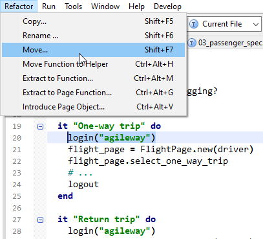Collapse the "One-way trip" code block
This screenshot has height=239, width=263.
[x=40, y=126]
